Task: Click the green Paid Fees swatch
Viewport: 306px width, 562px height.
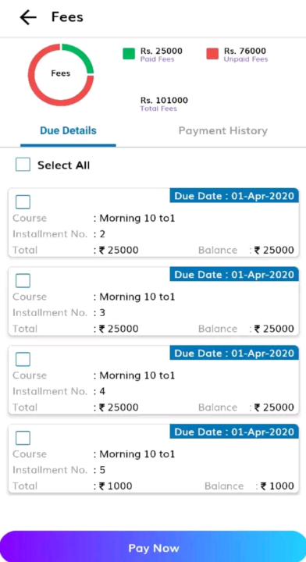Action: coord(129,54)
